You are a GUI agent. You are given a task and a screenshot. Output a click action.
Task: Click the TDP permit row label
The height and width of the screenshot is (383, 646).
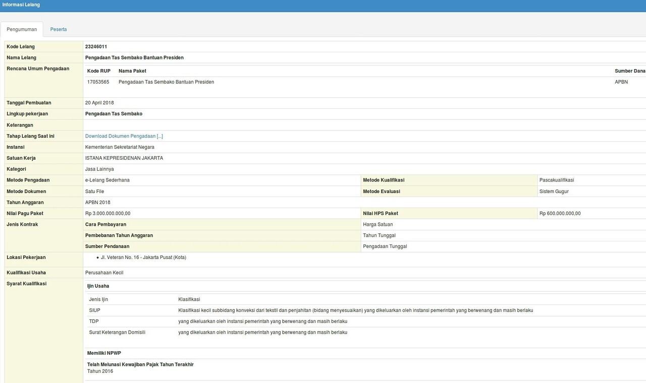[94, 322]
